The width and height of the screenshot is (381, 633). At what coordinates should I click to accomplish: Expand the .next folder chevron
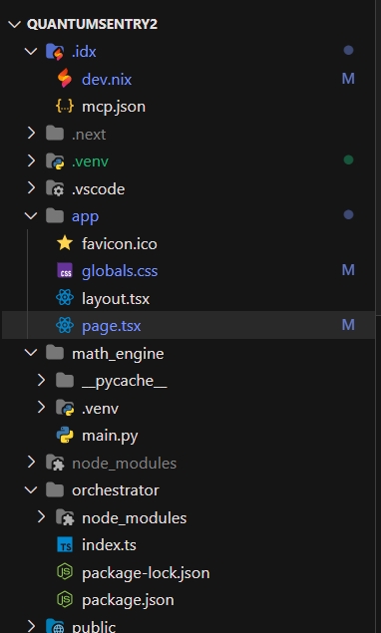coord(31,134)
